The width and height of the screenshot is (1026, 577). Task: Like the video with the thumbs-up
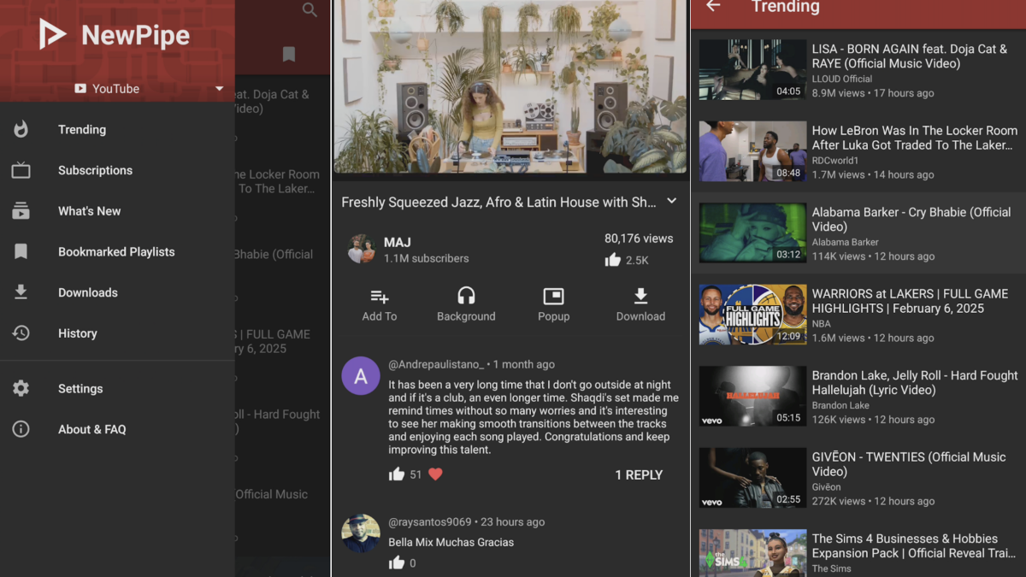[613, 260]
